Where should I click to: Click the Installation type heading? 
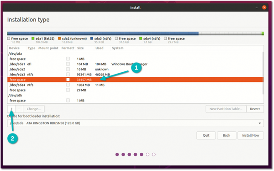28,20
